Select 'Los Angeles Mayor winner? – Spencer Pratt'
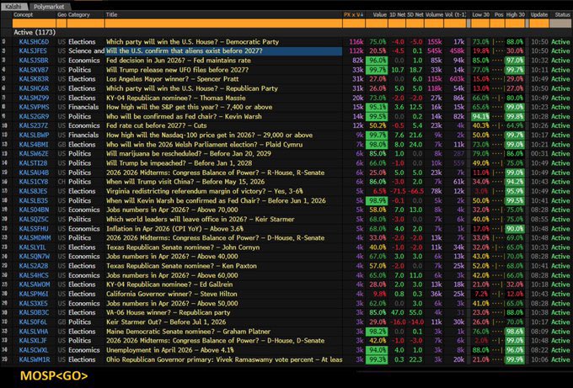 tap(172, 79)
